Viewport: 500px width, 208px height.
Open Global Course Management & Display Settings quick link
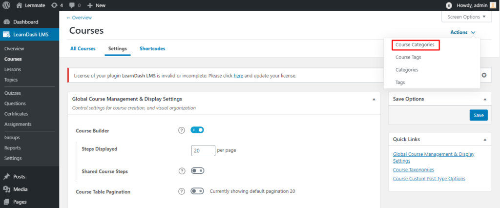coord(434,157)
